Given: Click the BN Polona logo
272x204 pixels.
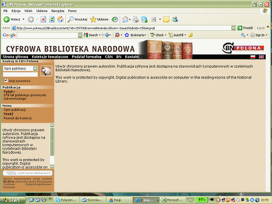Looking at the screenshot, I should [x=243, y=48].
